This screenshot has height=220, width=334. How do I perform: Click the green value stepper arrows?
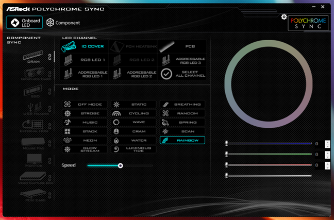point(327,155)
